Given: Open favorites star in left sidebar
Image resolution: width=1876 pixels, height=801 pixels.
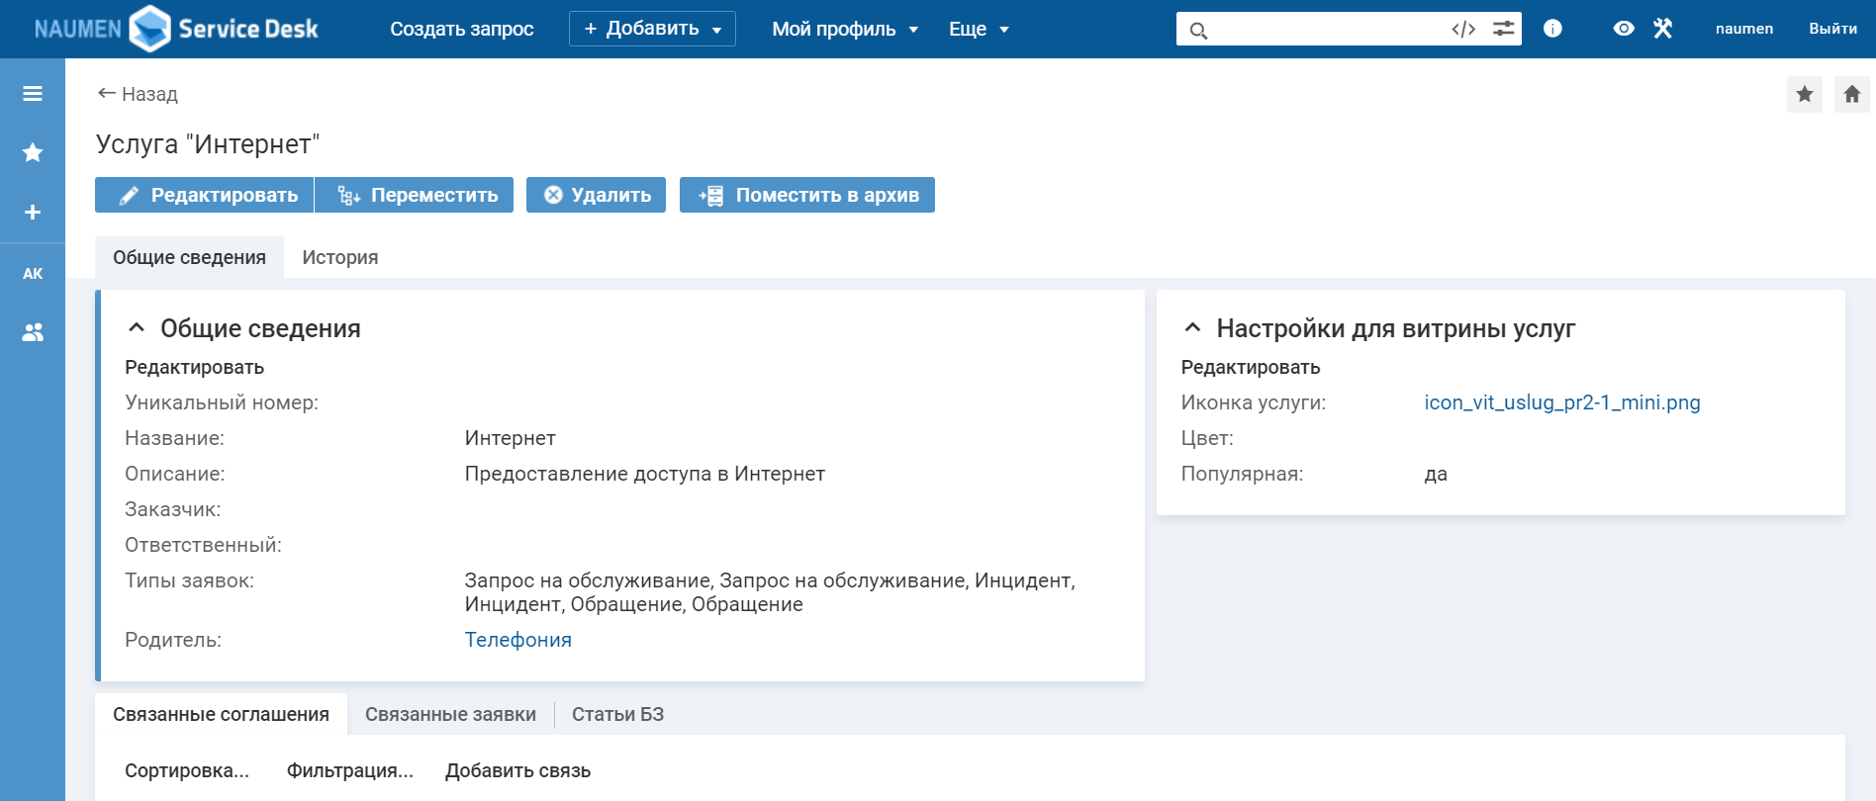Looking at the screenshot, I should [x=33, y=152].
